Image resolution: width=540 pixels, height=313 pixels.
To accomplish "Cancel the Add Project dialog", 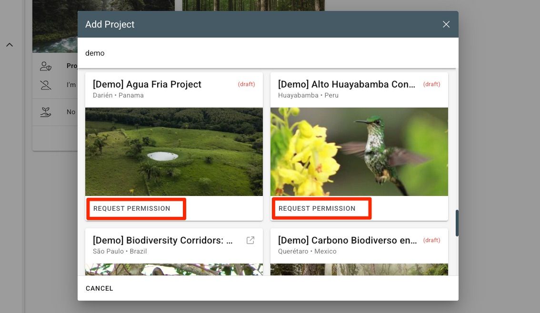I will [x=99, y=288].
